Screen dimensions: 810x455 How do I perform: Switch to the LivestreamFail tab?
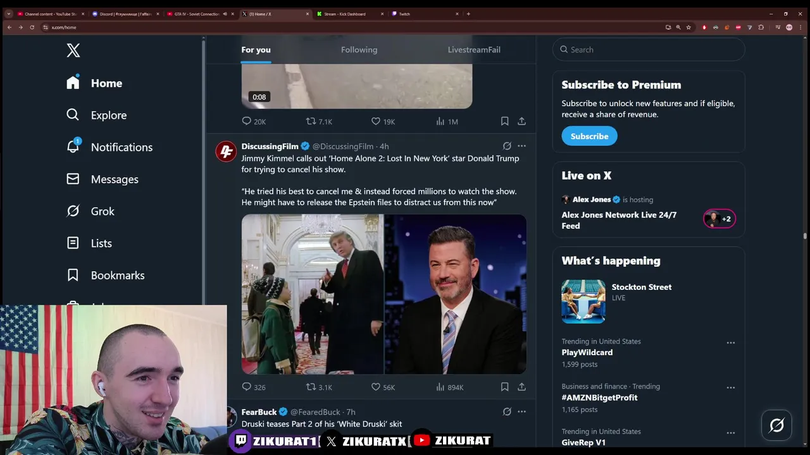point(474,49)
